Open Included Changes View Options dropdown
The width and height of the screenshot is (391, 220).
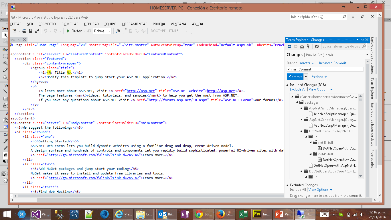point(321,89)
